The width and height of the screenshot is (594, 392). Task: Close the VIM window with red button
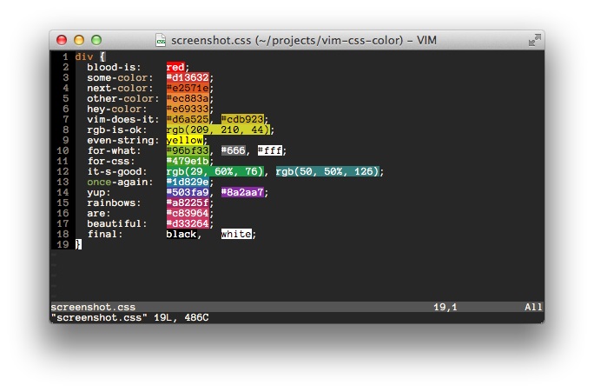[62, 40]
